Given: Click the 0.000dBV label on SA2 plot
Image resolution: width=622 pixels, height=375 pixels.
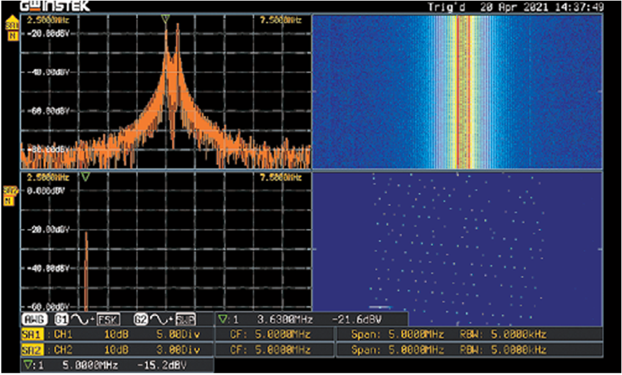Looking at the screenshot, I should pyautogui.click(x=46, y=191).
